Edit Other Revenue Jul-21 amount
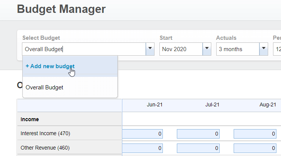Screen dimensions: 281x156 [198, 148]
